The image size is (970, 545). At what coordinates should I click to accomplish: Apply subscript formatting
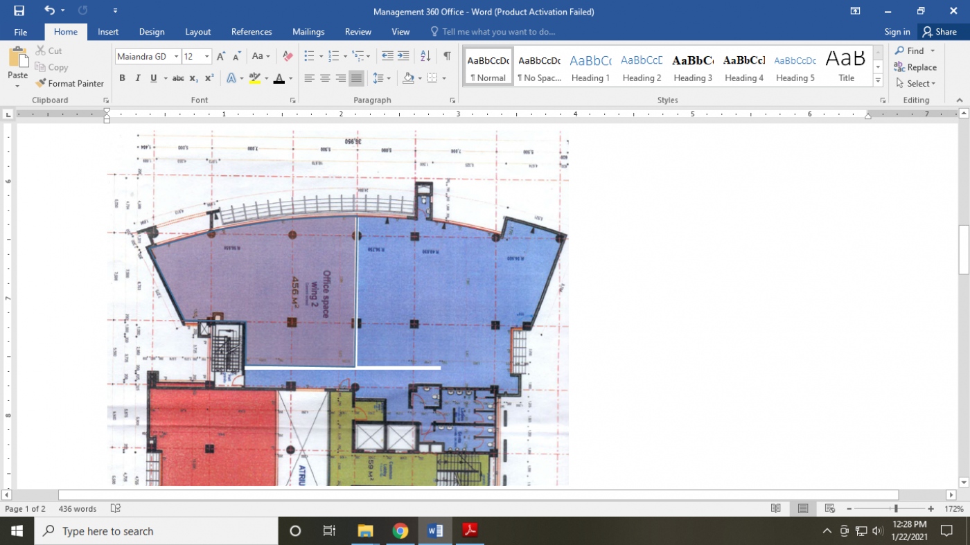[x=193, y=78]
